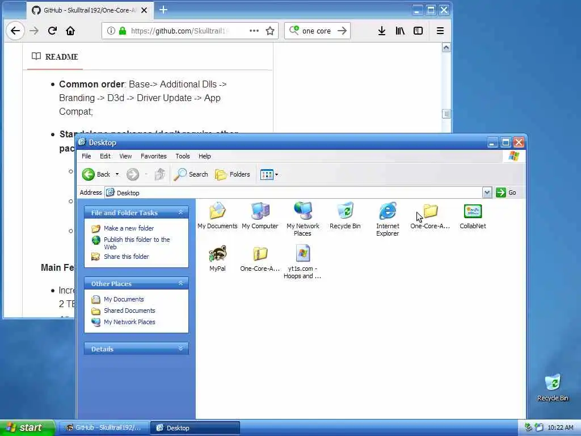Click Firefox vertical scrollbar thumb
The image size is (581, 436).
click(446, 114)
